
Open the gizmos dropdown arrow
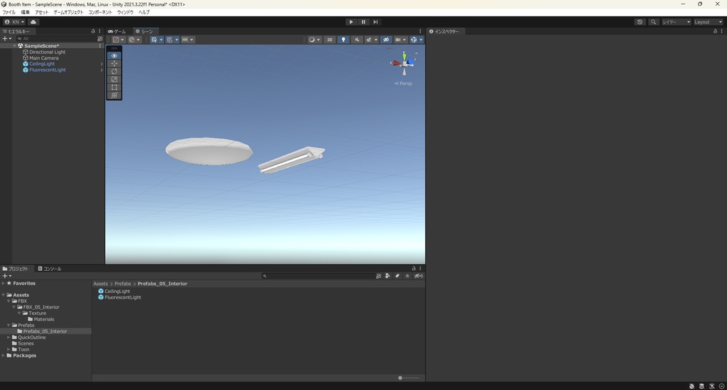click(x=421, y=40)
